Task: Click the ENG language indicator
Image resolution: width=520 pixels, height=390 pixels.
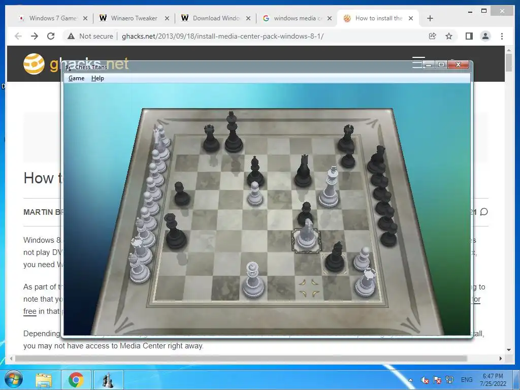Action: pyautogui.click(x=467, y=380)
